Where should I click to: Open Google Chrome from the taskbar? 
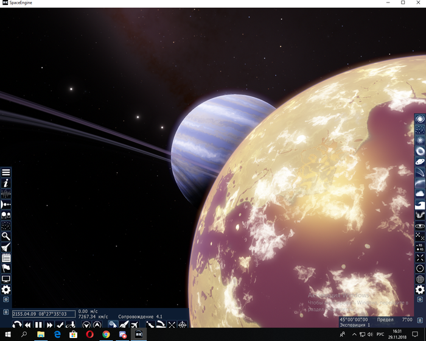click(x=106, y=335)
